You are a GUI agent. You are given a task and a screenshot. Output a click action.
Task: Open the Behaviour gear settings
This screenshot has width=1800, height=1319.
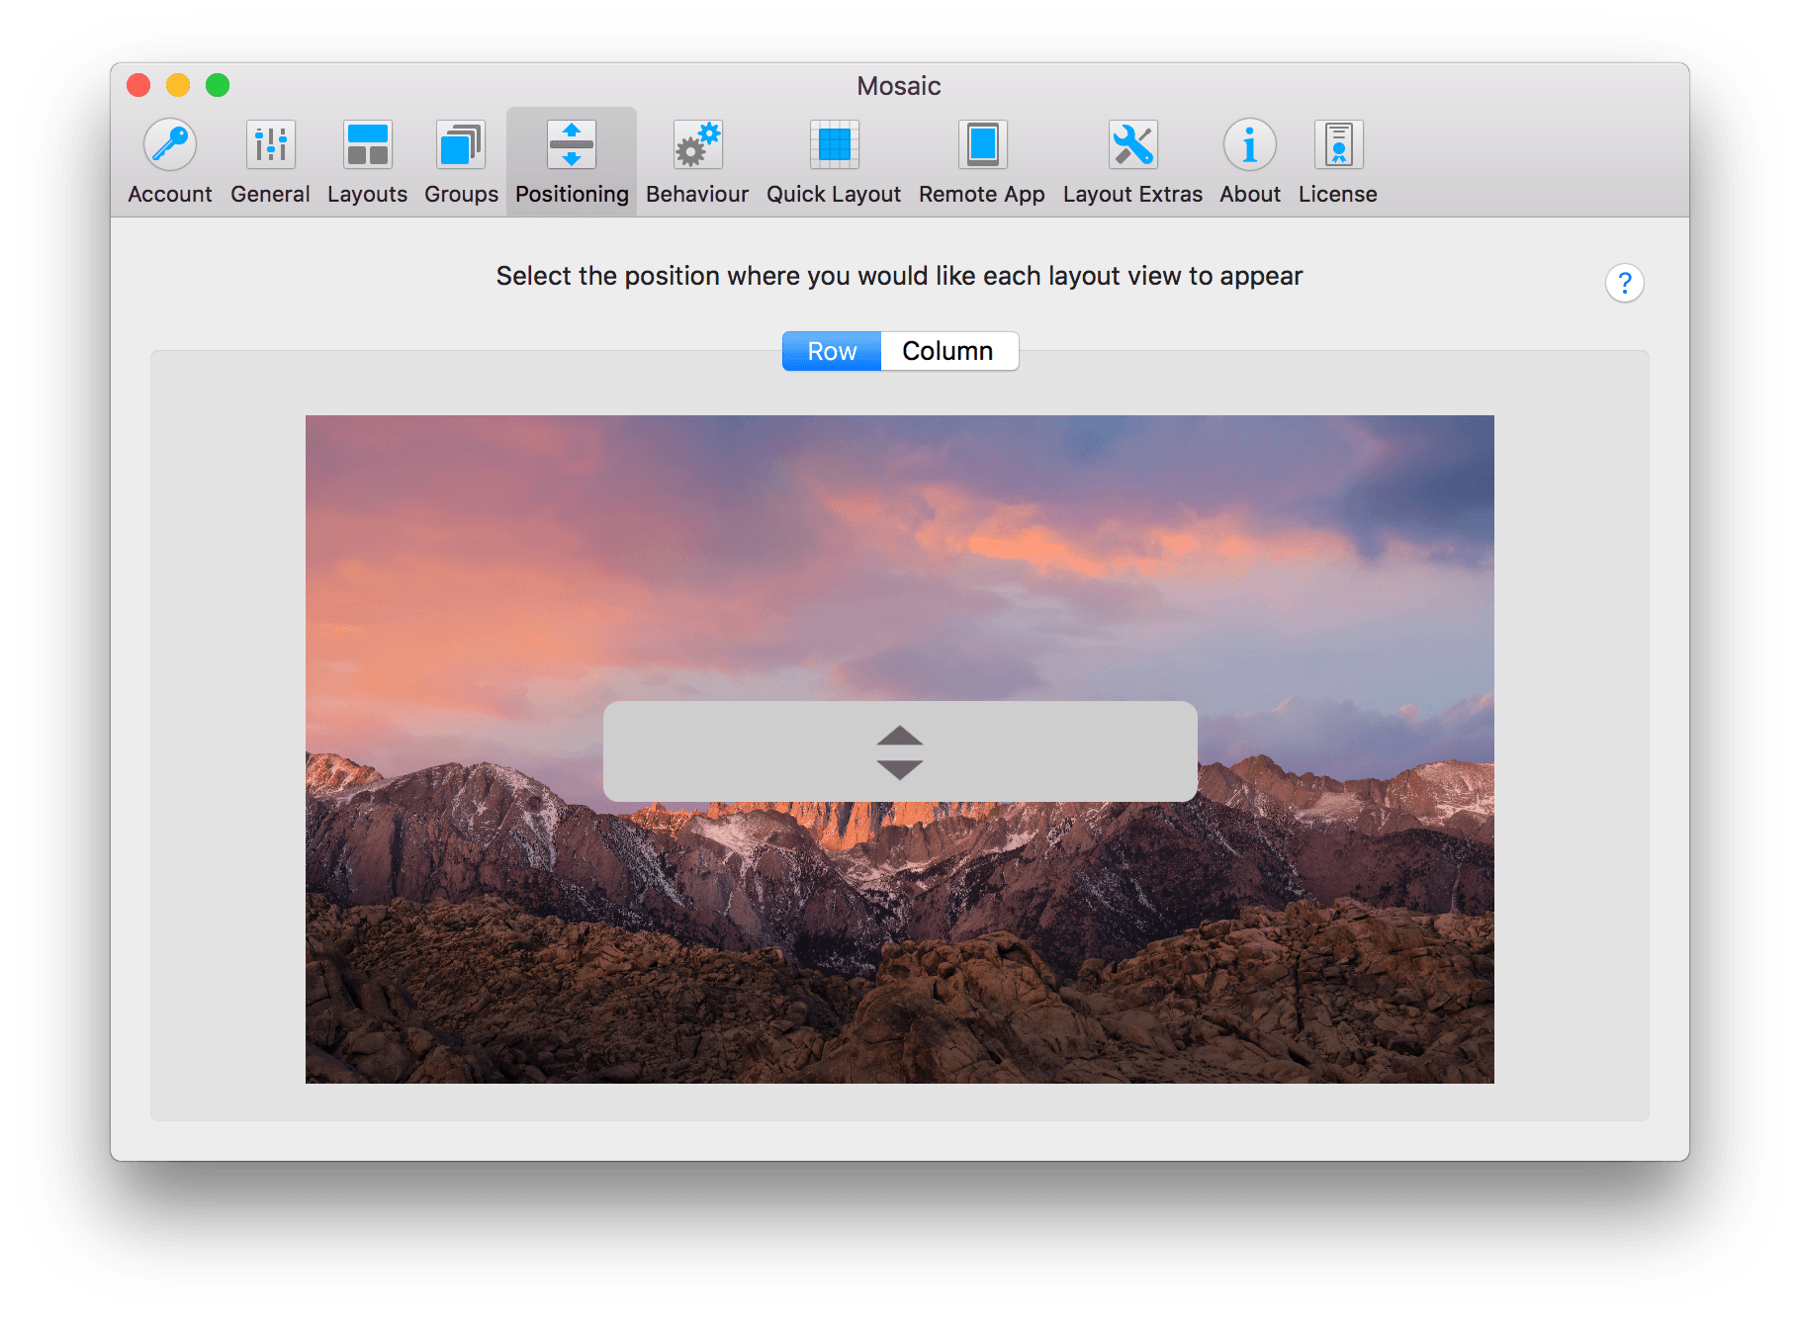(697, 162)
